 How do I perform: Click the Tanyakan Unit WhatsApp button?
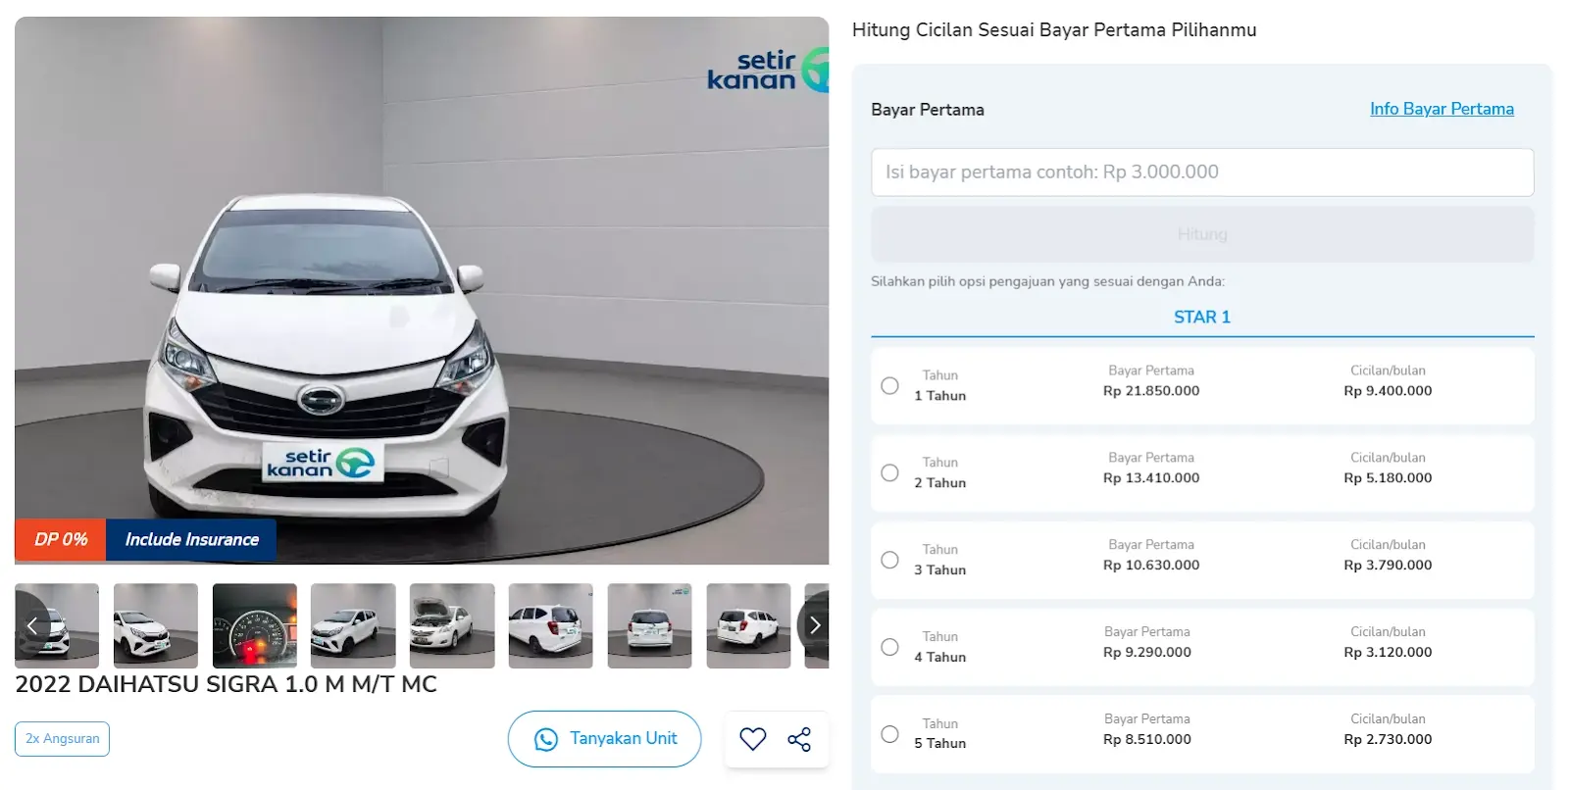click(x=604, y=739)
